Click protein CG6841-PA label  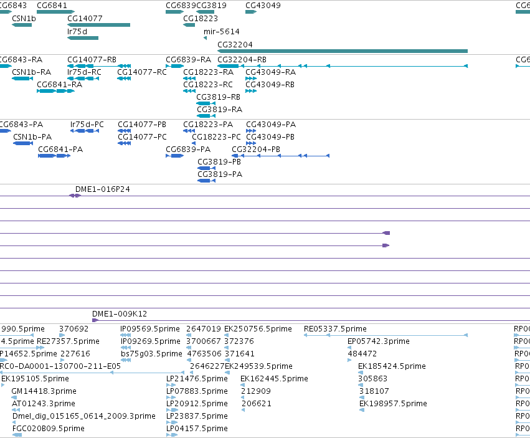[60, 150]
